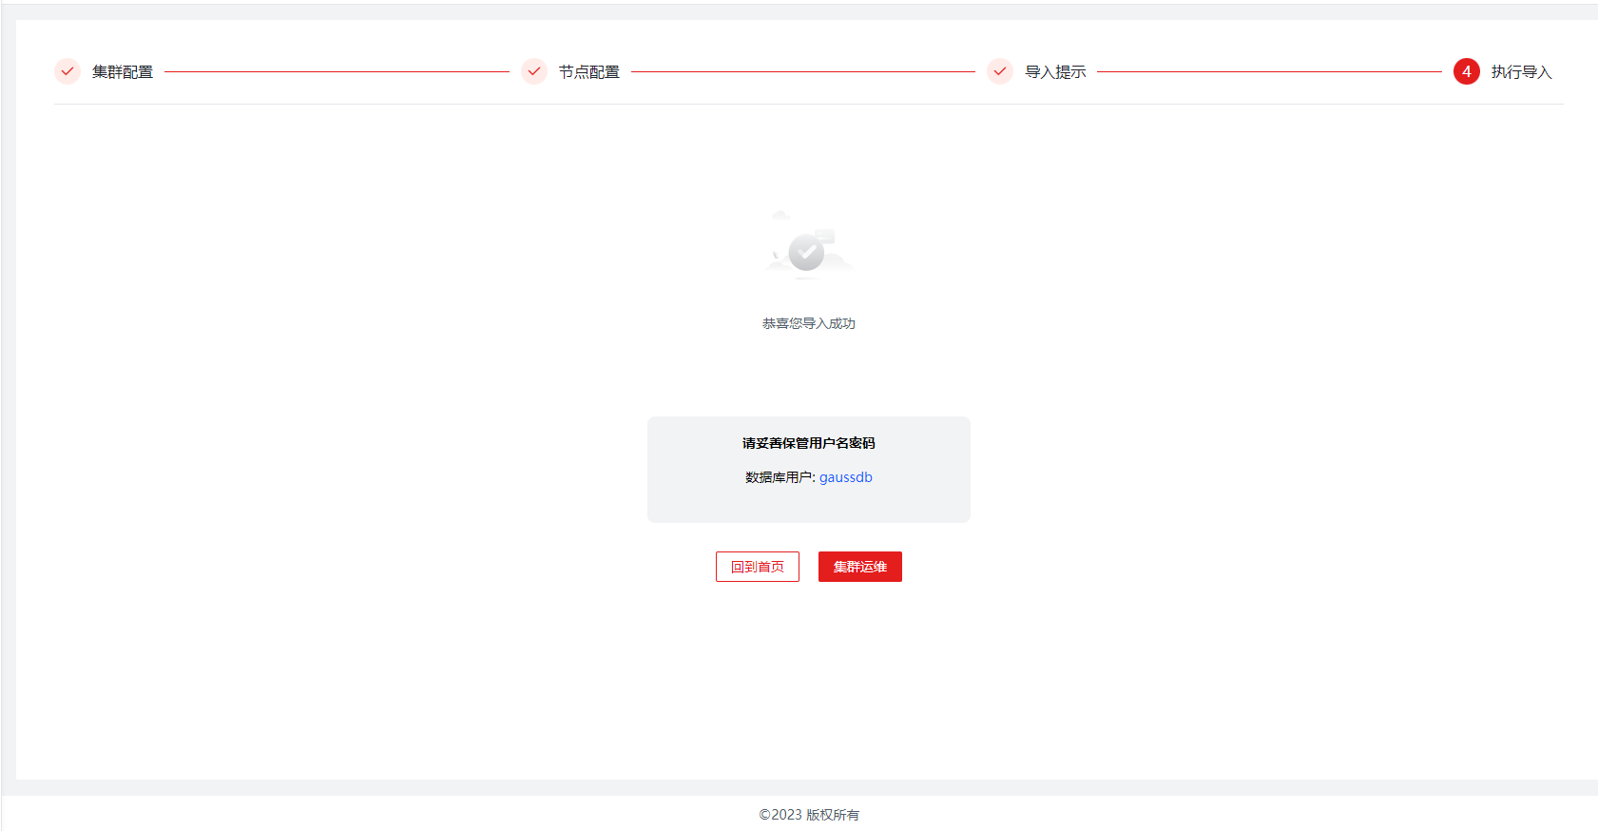Click the blue gaussdb username link

[x=845, y=477]
